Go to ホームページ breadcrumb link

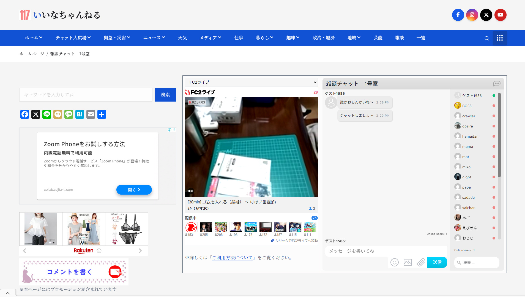32,54
